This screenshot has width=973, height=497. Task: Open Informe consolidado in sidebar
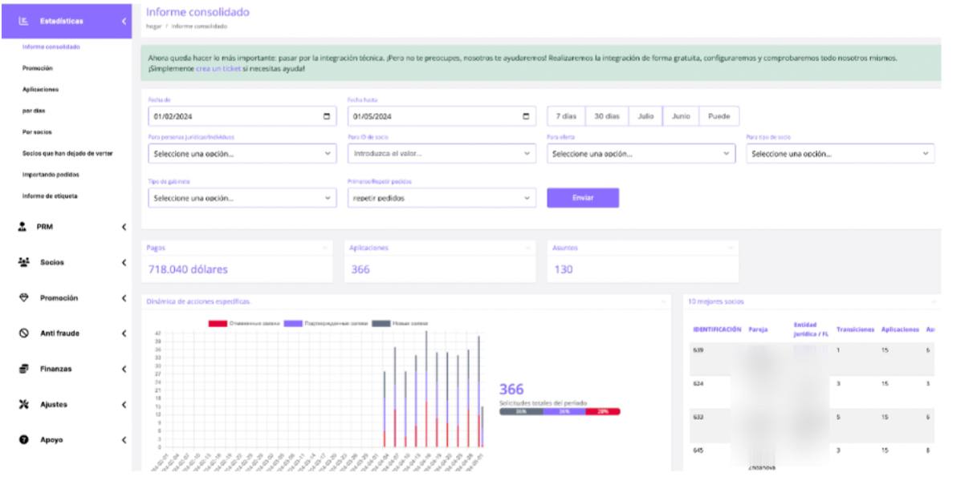pos(51,46)
